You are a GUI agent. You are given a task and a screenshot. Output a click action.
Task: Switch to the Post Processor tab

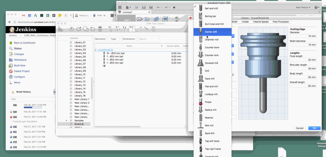pyautogui.click(x=281, y=22)
